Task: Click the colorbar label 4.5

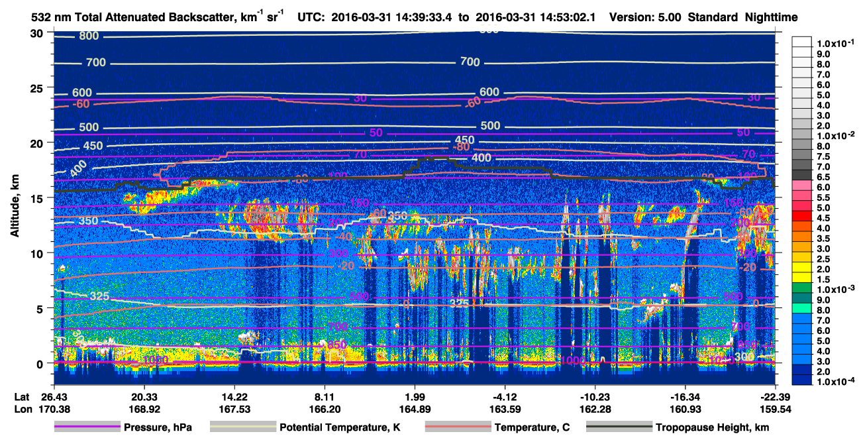Action: [823, 217]
